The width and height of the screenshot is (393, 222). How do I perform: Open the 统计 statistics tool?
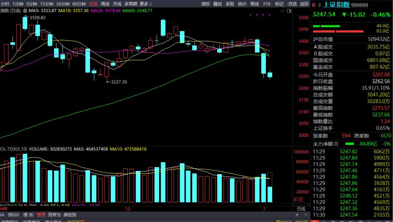[x=242, y=4]
